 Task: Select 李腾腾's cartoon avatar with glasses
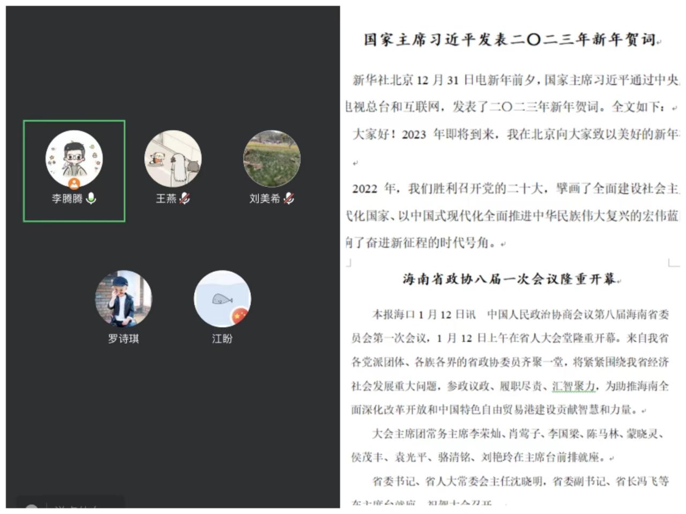click(74, 157)
